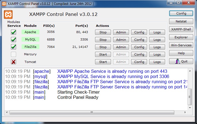The image size is (197, 124).
Task: Click the XAMPP orange logo icon
Action: (x=8, y=15)
